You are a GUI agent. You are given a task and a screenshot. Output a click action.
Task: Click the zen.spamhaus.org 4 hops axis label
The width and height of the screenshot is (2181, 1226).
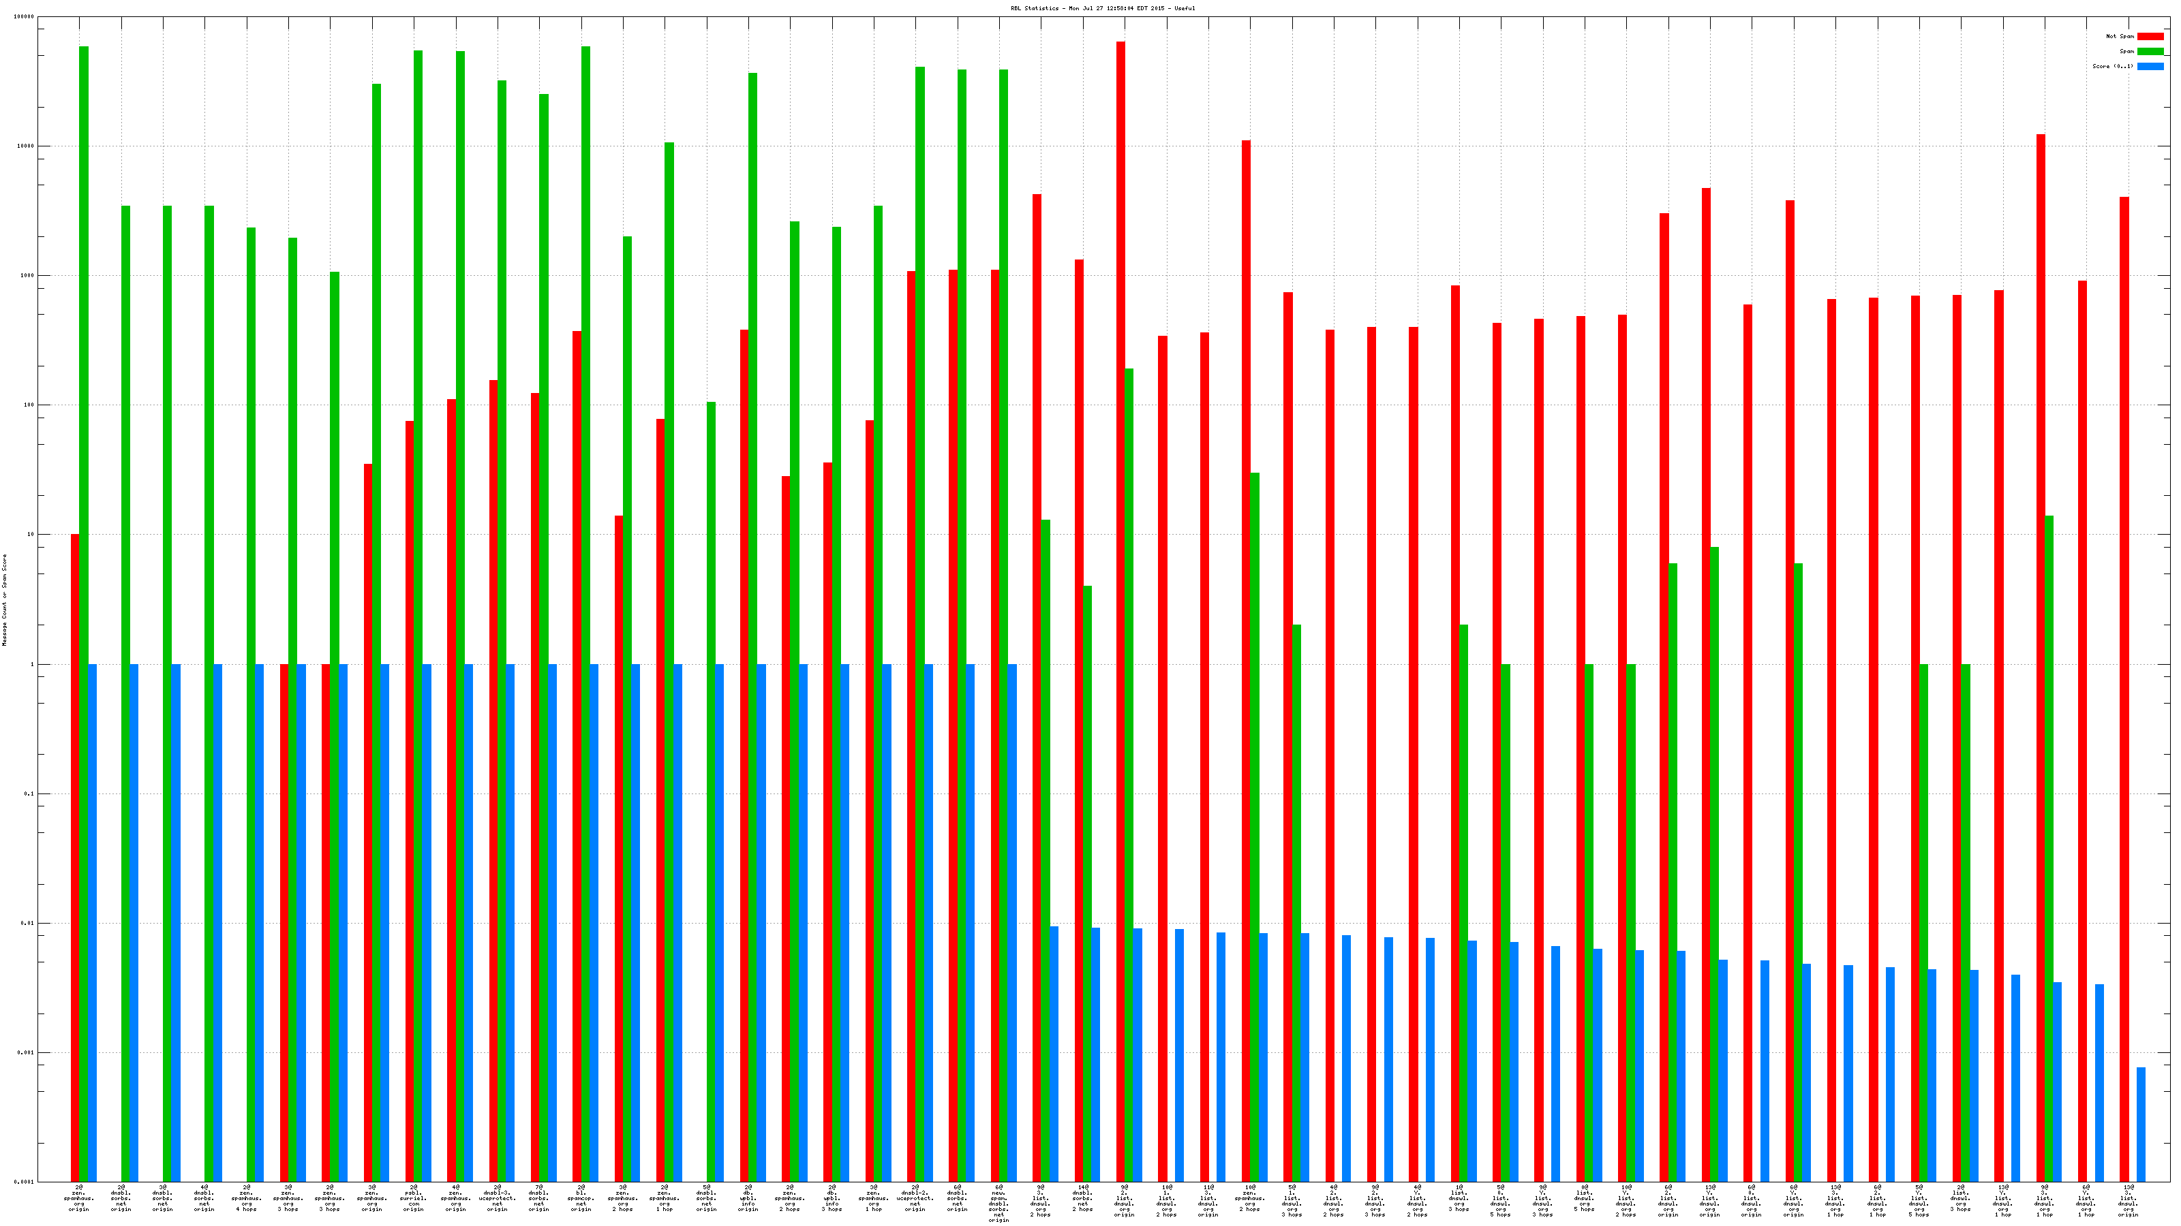[246, 1198]
